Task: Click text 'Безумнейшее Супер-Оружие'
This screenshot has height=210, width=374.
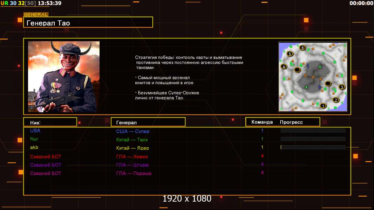Action: [168, 93]
